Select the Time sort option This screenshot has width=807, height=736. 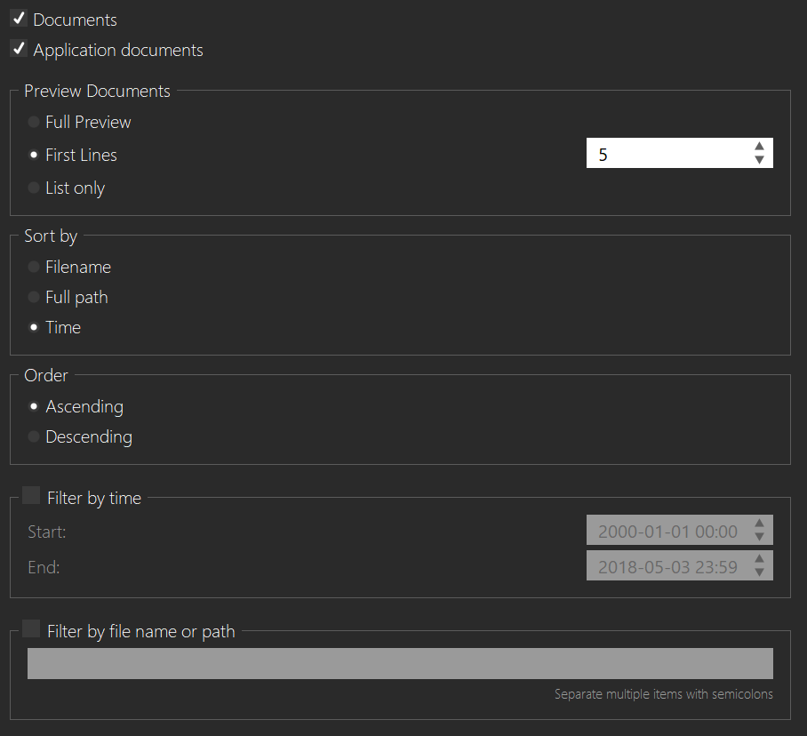(x=34, y=328)
